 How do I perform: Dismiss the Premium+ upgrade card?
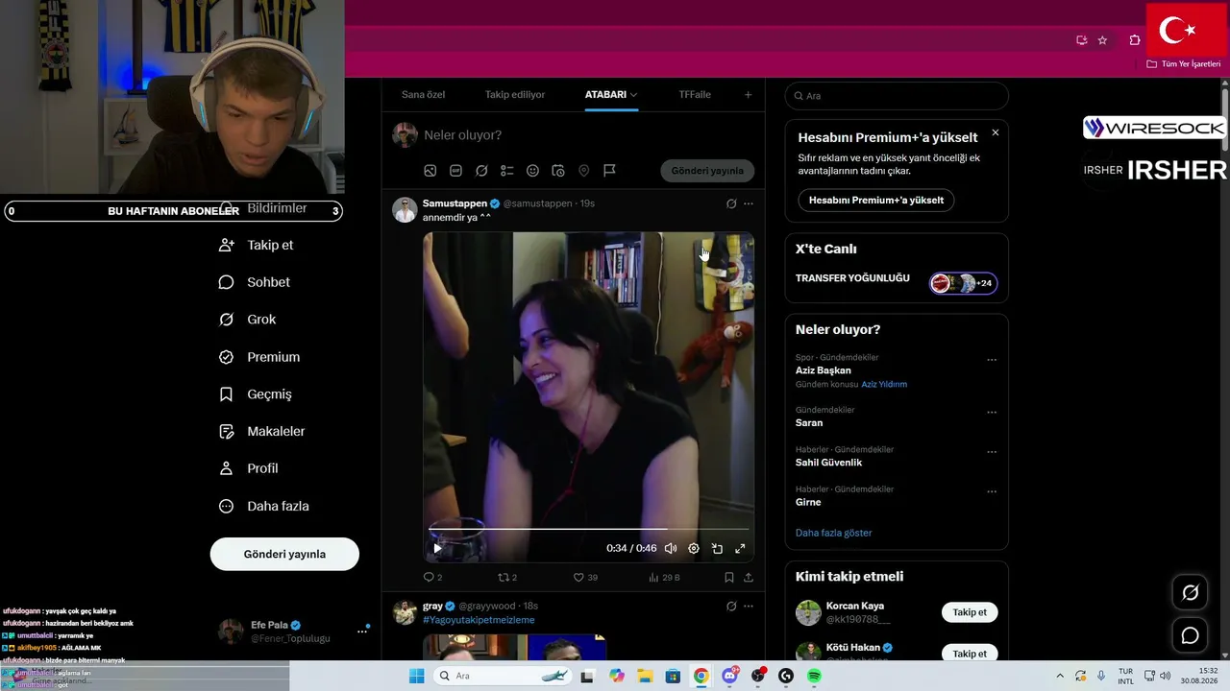[x=996, y=132]
